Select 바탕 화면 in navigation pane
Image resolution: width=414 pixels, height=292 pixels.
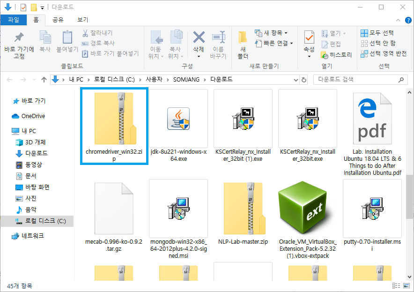(32, 187)
